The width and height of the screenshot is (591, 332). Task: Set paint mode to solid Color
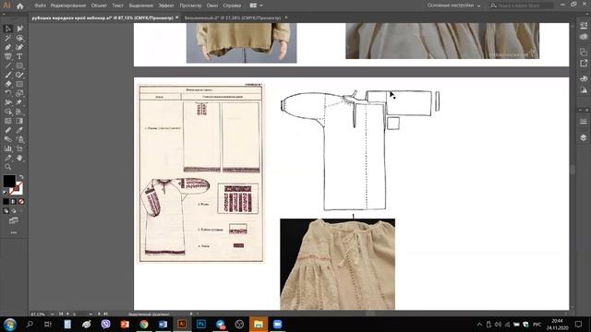6,202
